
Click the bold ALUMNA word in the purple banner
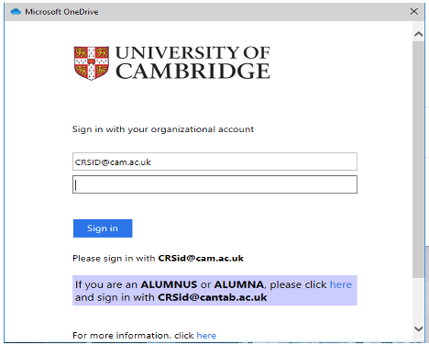coord(239,284)
